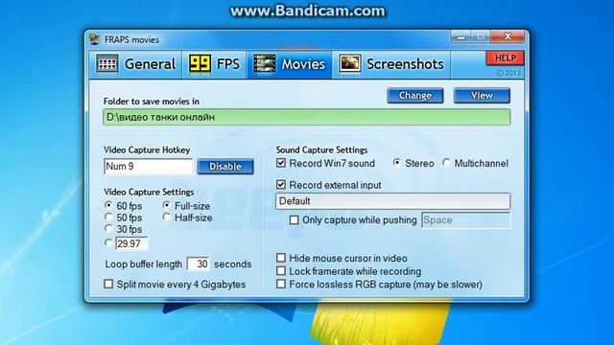Close the FRAPS window
This screenshot has width=614, height=345.
[x=508, y=36]
